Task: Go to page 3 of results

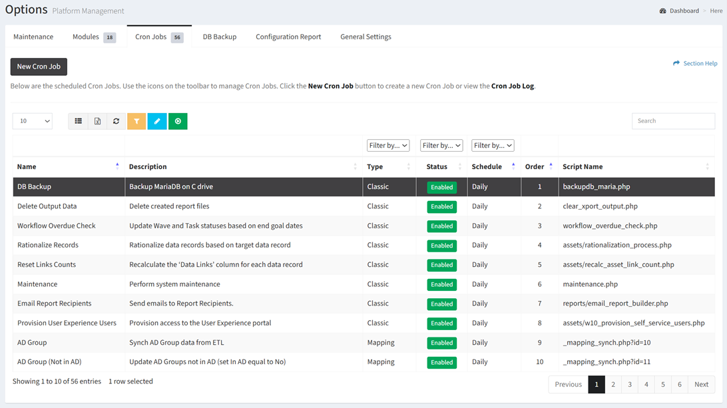Action: (630, 385)
